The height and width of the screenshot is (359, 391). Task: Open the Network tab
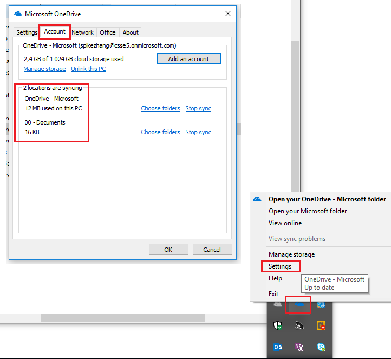(82, 32)
